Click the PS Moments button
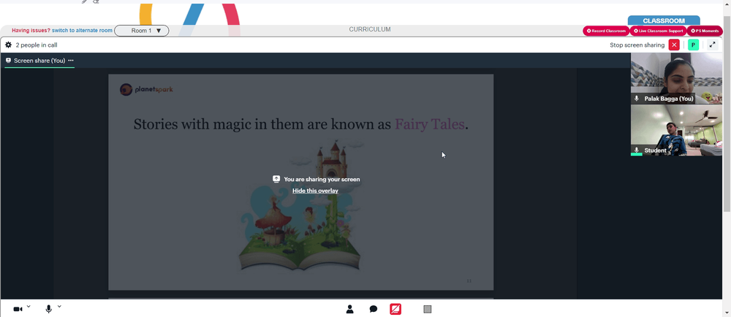The width and height of the screenshot is (731, 317). pos(705,31)
